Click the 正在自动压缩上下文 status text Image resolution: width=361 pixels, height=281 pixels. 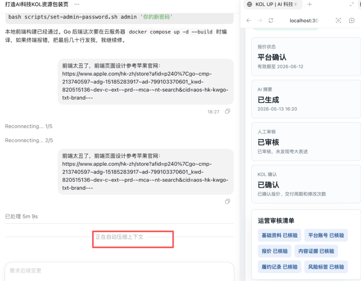(x=119, y=237)
